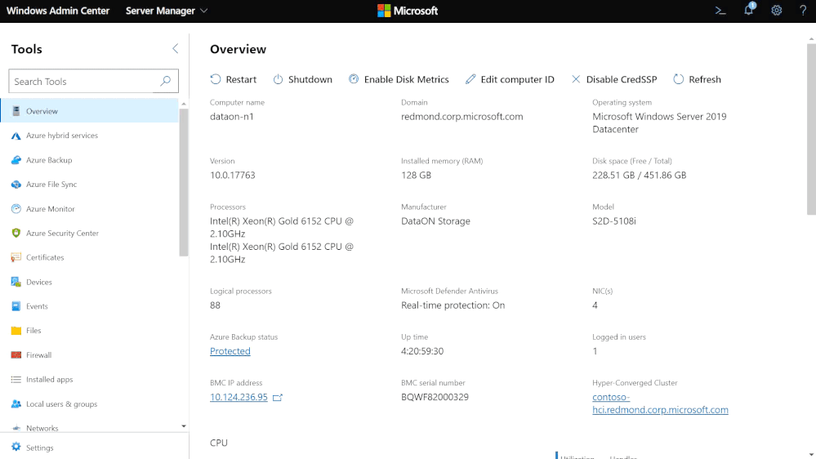Go to Windows Admin Center home

58,11
